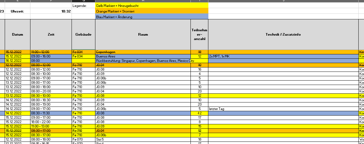Select "J0.09" in the 08:00 - 18:30 row
The image size is (364, 144).
[143, 100]
